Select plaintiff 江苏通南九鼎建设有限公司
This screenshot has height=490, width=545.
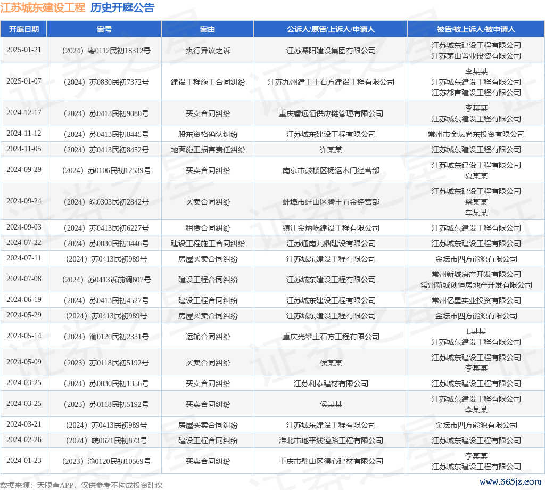[x=331, y=243]
